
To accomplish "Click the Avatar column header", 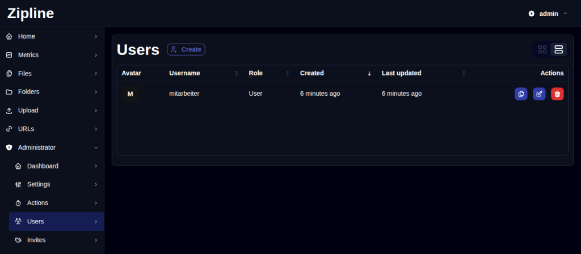I will click(131, 73).
